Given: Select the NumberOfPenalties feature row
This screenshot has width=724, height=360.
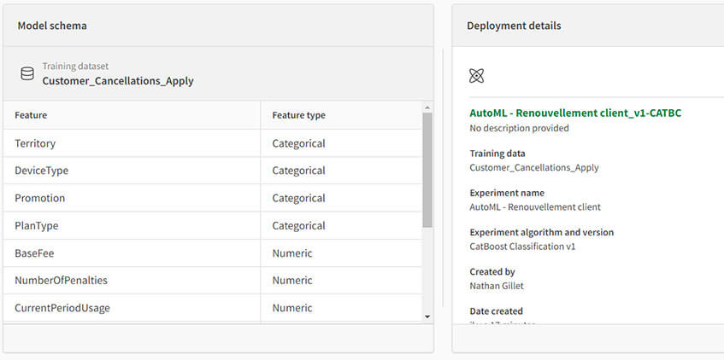Looking at the screenshot, I should (212, 281).
